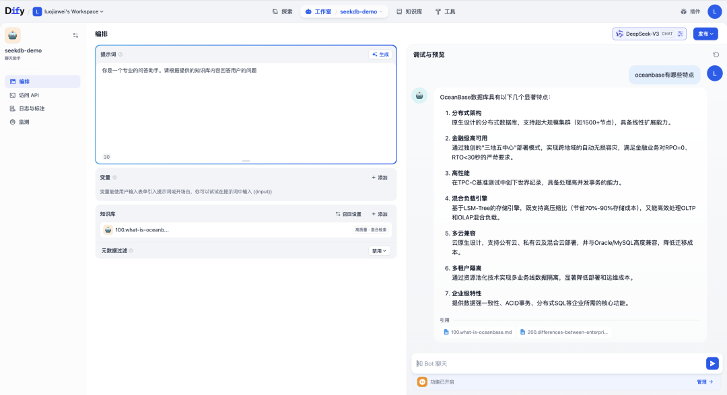Select 工具 in the top navigation
This screenshot has width=727, height=395.
(x=450, y=10)
